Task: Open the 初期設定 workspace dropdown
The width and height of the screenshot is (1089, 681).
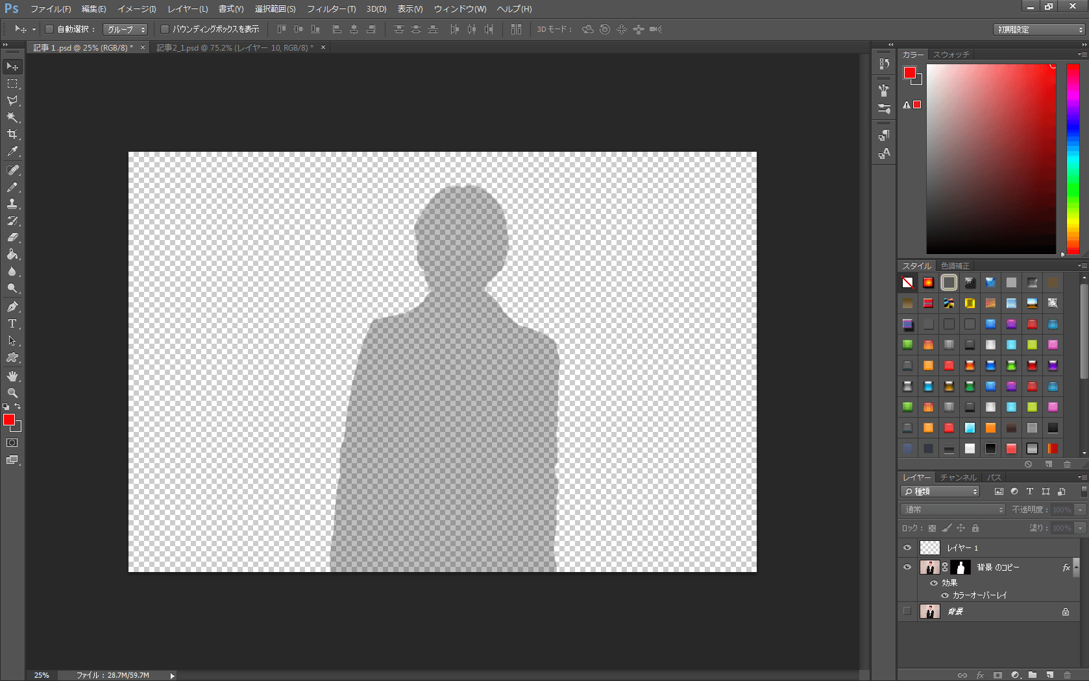Action: 1039,30
